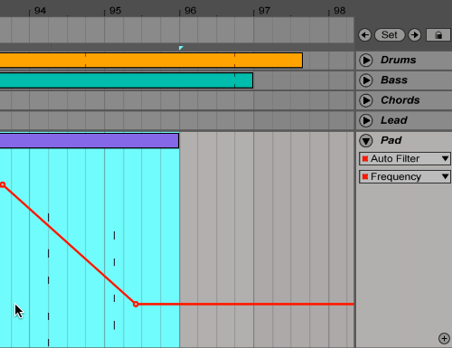Click the locator marker near bar 96
The image size is (452, 348).
(181, 48)
